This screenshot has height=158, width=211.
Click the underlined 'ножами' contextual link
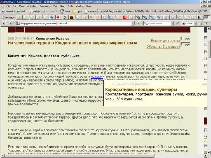click(x=97, y=77)
